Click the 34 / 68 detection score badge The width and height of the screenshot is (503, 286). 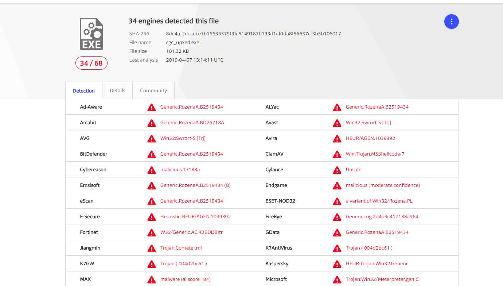(x=91, y=63)
